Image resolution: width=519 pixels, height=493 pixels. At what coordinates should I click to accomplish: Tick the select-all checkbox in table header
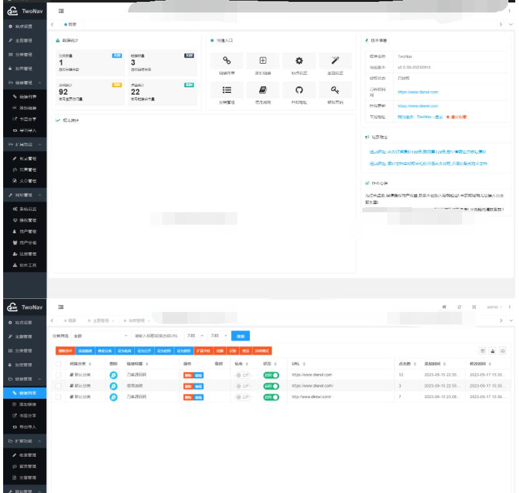(x=59, y=363)
